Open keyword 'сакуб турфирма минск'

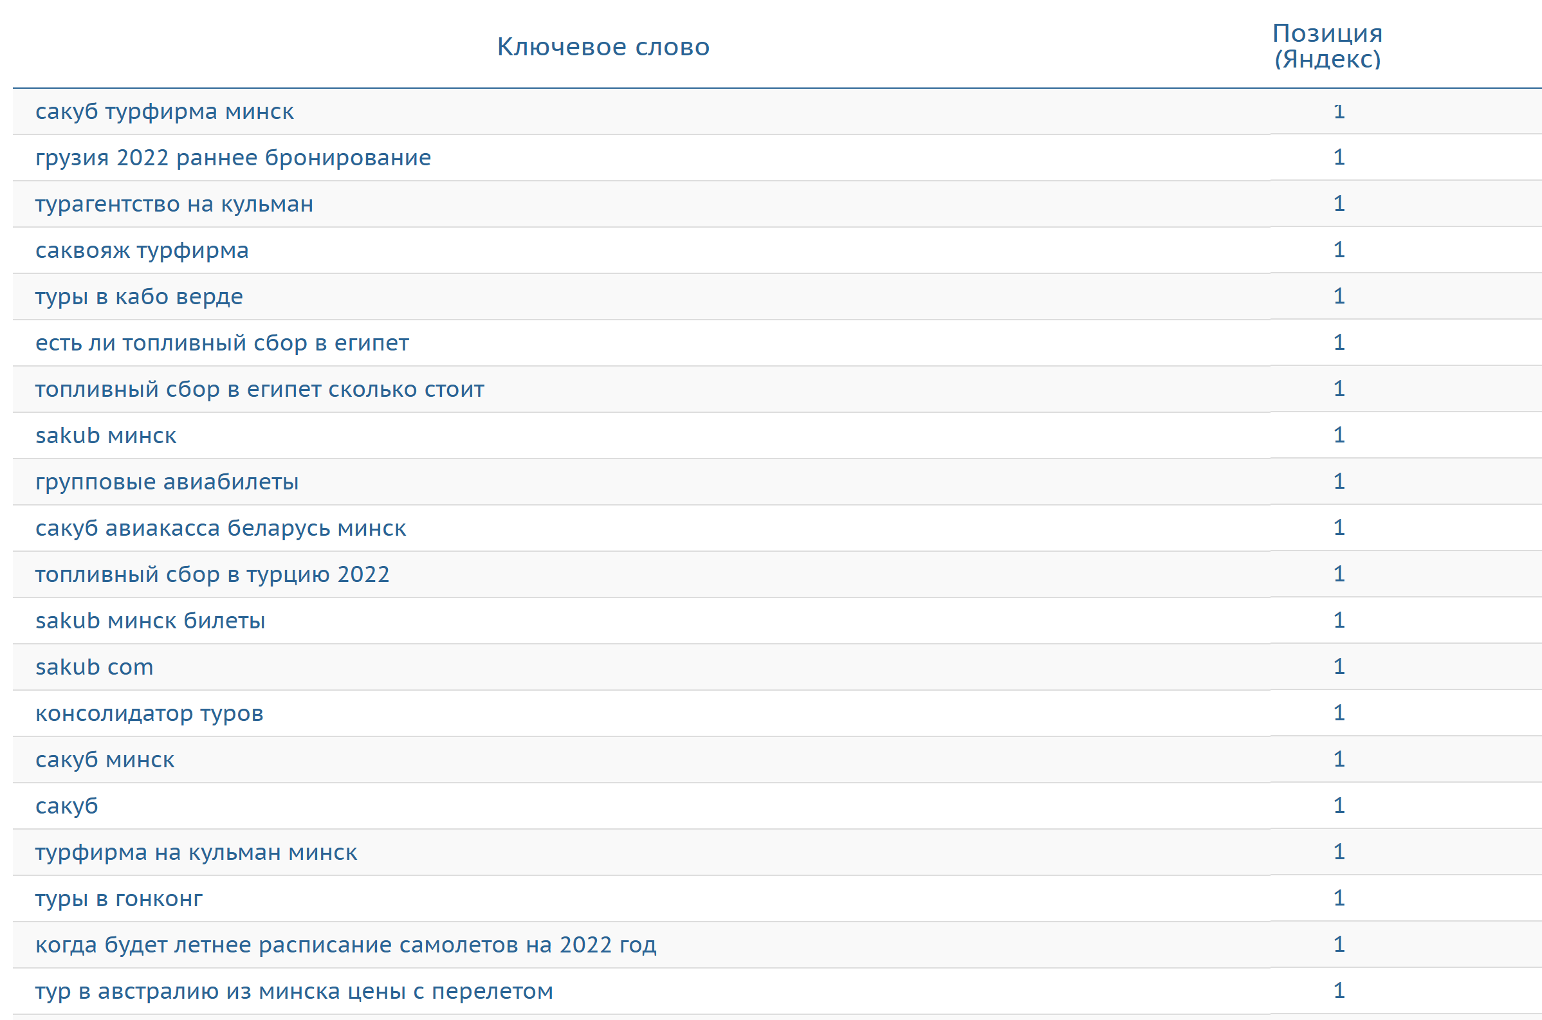(x=164, y=112)
